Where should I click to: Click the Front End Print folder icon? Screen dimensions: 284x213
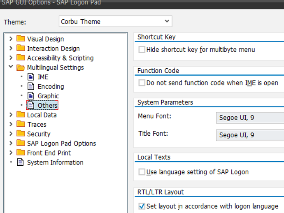21,153
